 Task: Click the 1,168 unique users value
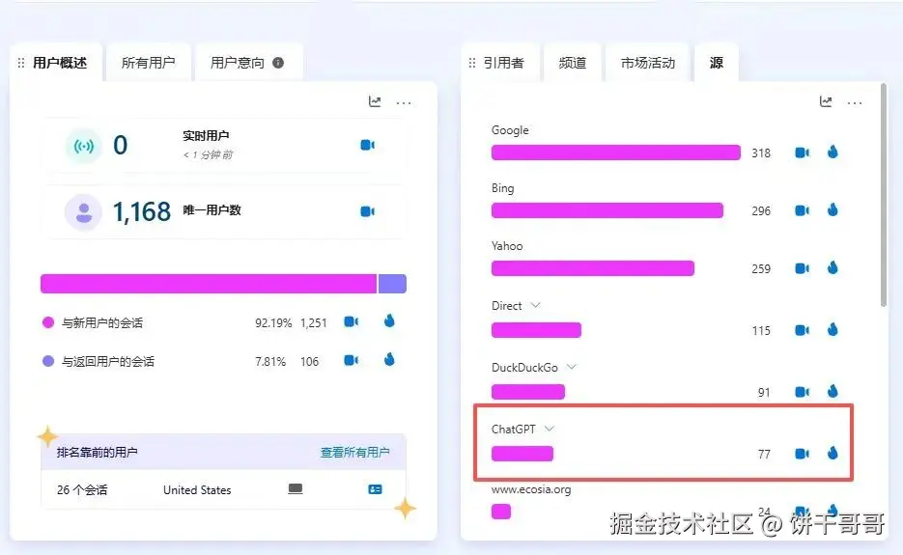pyautogui.click(x=142, y=212)
